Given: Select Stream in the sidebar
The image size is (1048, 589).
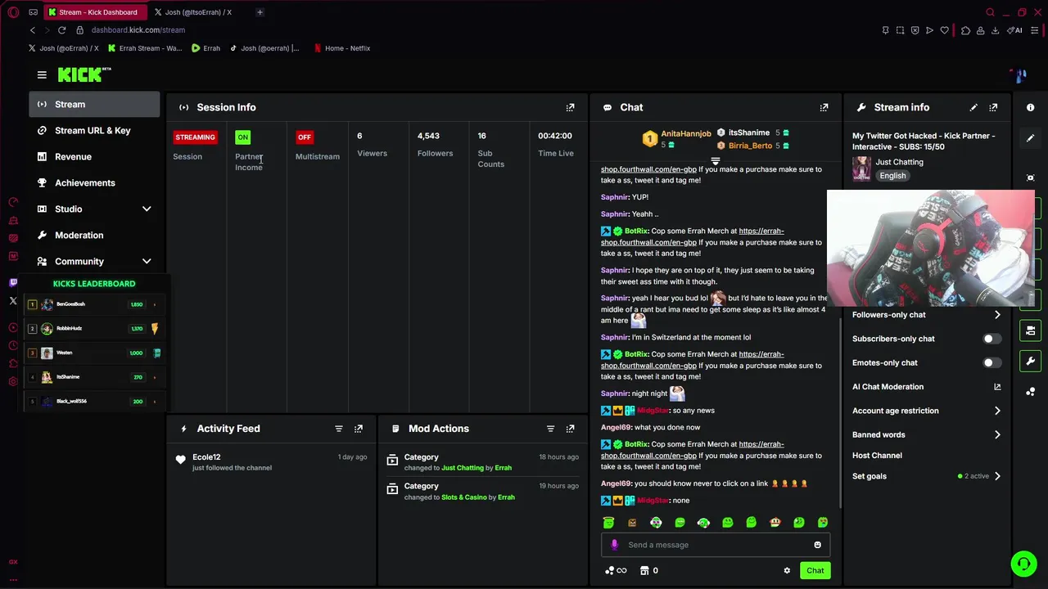Looking at the screenshot, I should pyautogui.click(x=95, y=105).
